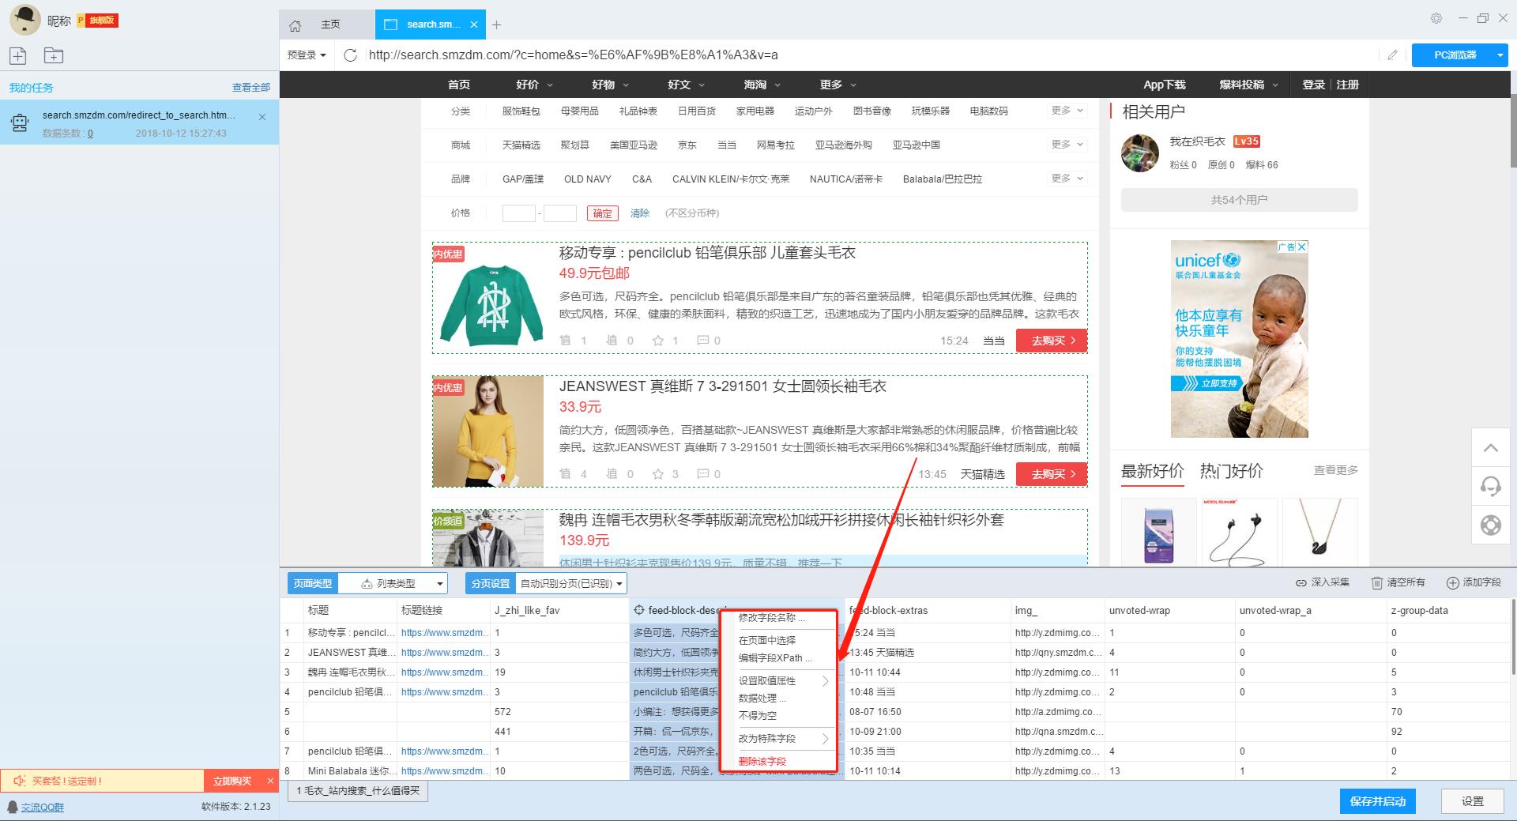This screenshot has width=1517, height=821.
Task: Expand 更多 in 品牌 row
Action: click(x=1067, y=179)
